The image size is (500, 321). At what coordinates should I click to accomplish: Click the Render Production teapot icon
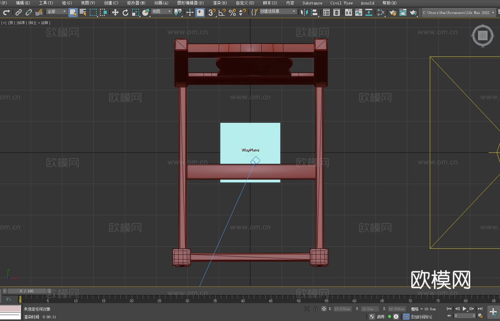tap(413, 13)
